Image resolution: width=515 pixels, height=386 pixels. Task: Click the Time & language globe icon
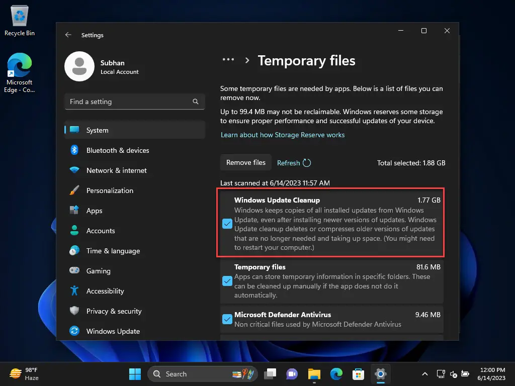74,250
